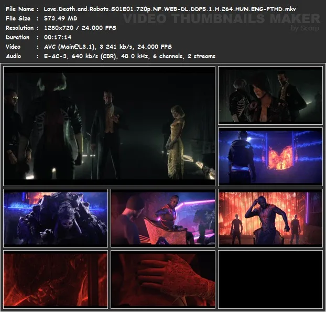Click the dark rocky monster thumbnail

pyautogui.click(x=56, y=218)
